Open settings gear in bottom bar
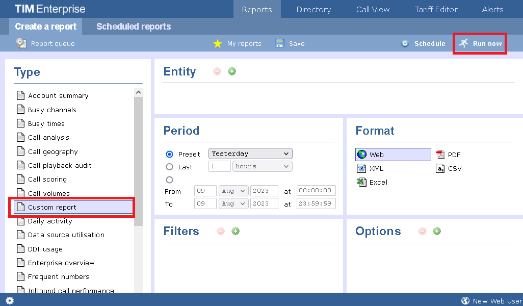Image resolution: width=523 pixels, height=306 pixels. click(x=10, y=300)
